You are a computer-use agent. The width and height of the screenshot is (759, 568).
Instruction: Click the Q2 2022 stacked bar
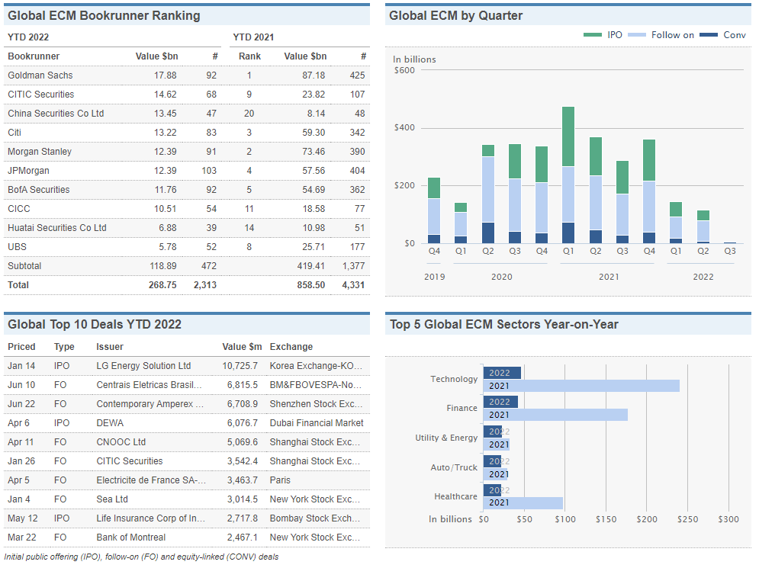tap(703, 226)
